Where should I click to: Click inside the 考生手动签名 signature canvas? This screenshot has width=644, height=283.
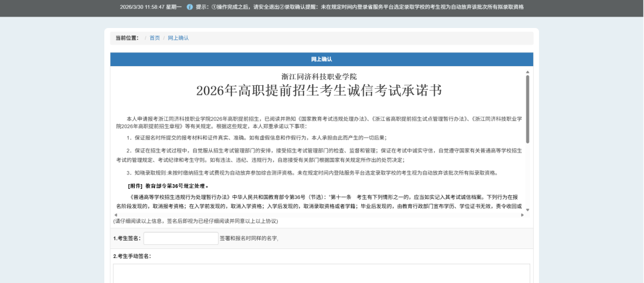(321, 273)
